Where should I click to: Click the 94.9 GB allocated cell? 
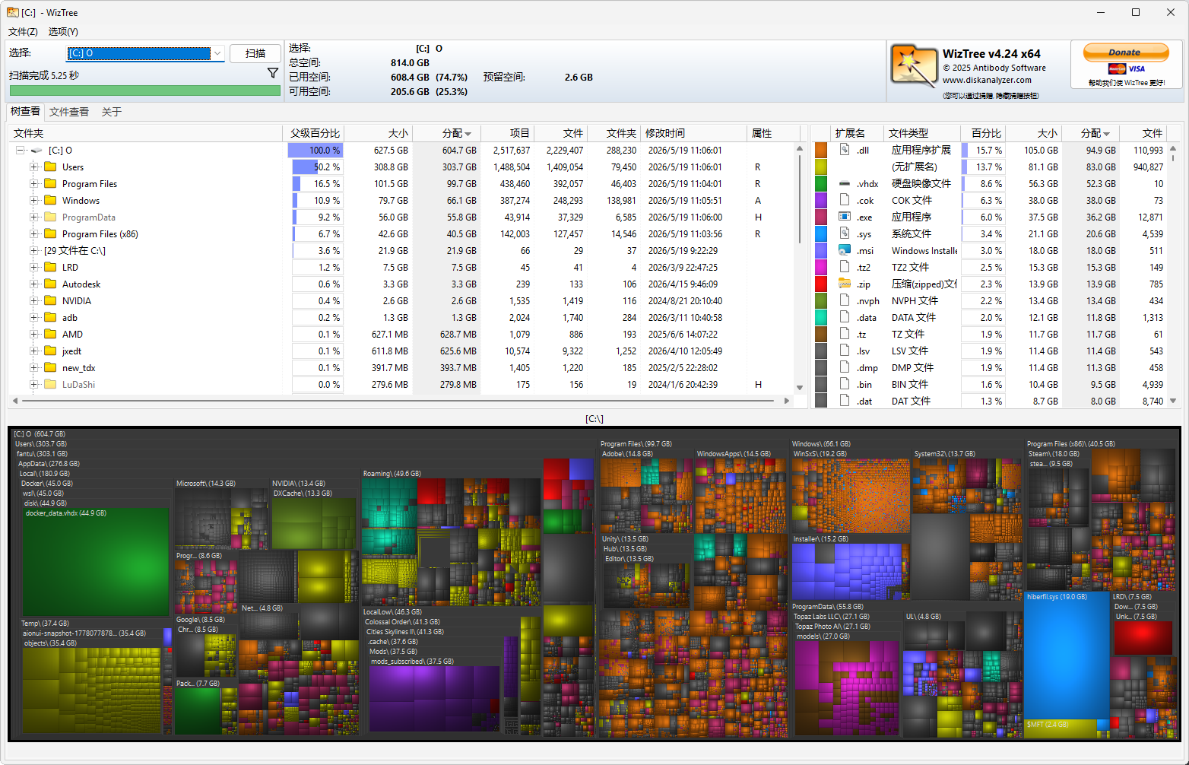(1100, 150)
